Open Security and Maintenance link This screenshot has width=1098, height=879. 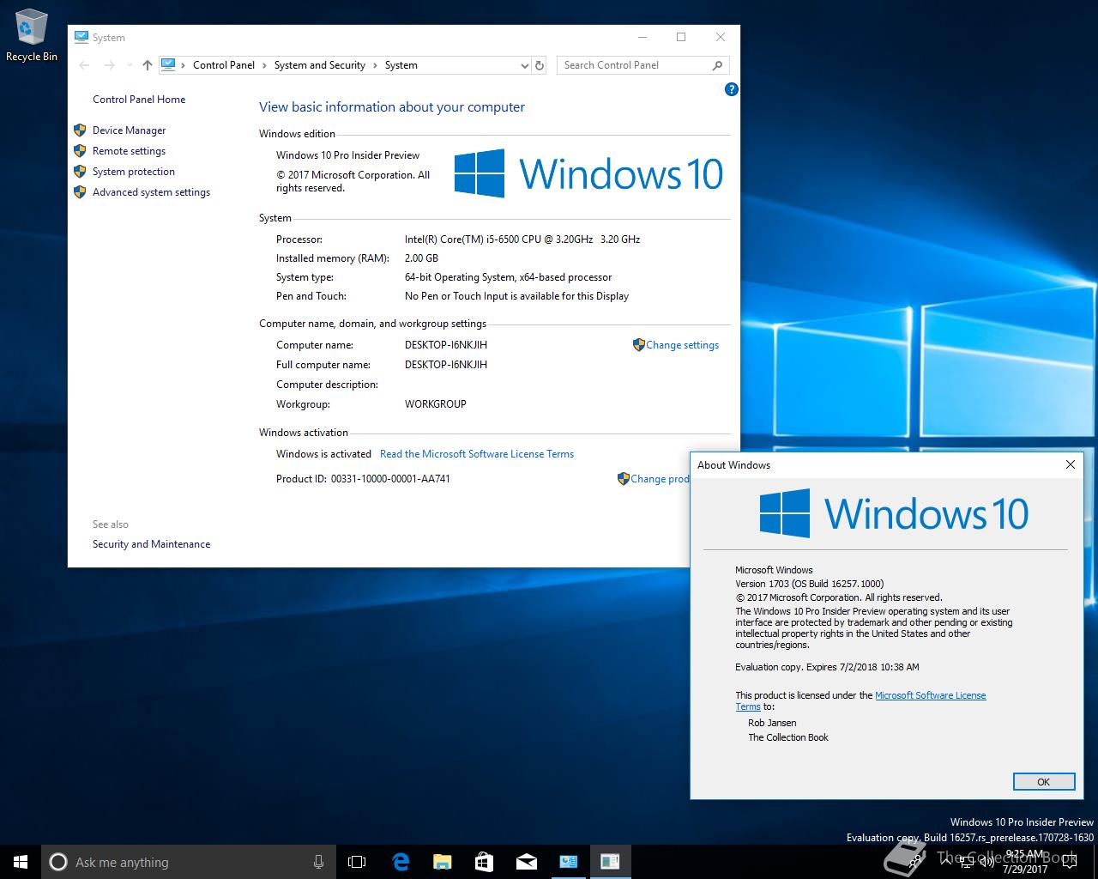point(151,544)
